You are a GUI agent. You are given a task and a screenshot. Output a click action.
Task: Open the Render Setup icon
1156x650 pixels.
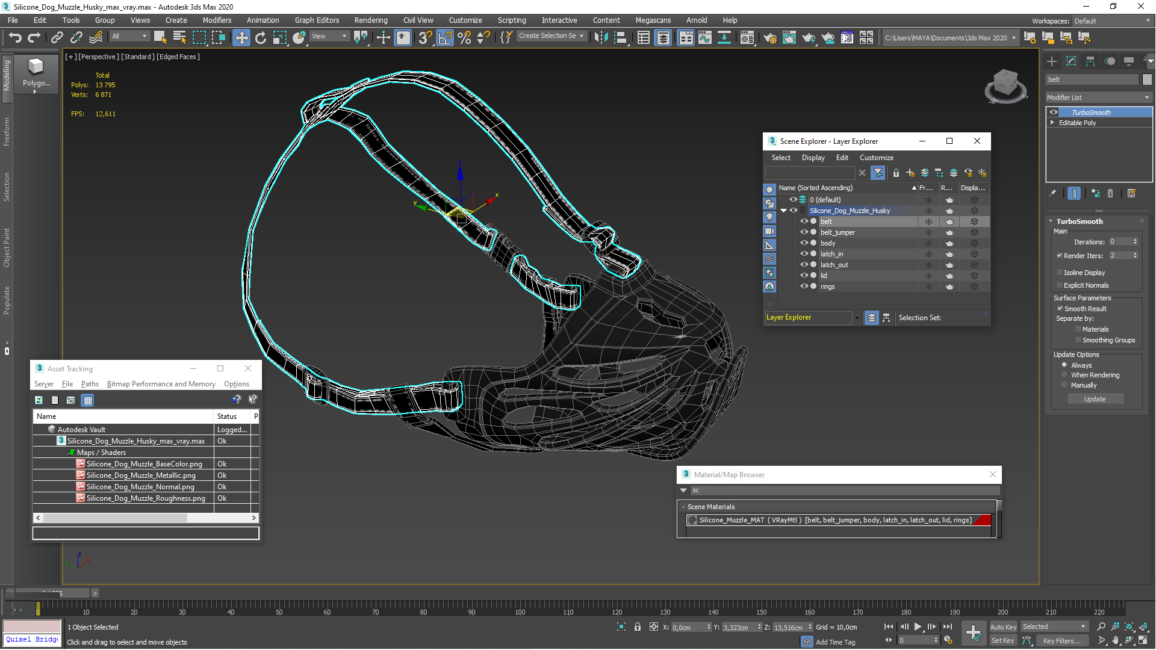point(770,37)
